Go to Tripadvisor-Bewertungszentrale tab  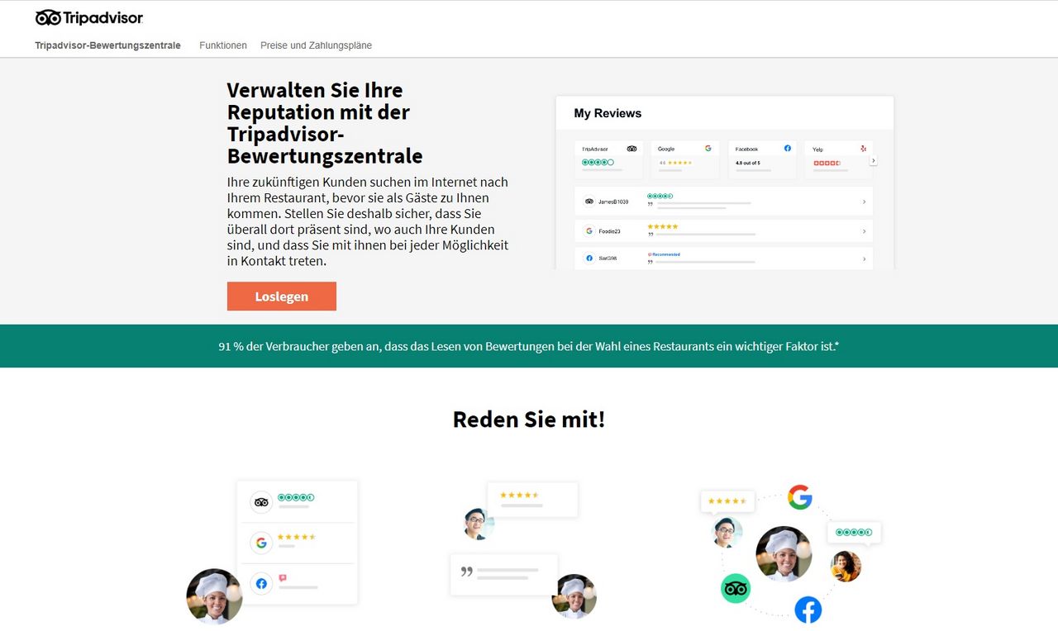coord(107,45)
